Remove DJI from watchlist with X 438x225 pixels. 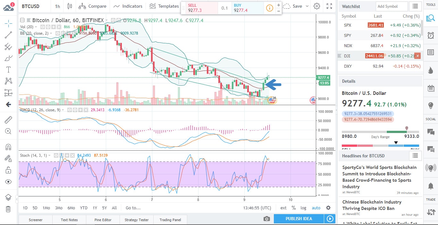[417, 56]
